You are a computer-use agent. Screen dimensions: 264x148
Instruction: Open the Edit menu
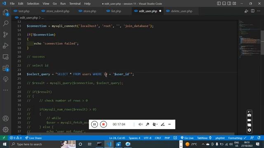pyautogui.click(x=21, y=4)
